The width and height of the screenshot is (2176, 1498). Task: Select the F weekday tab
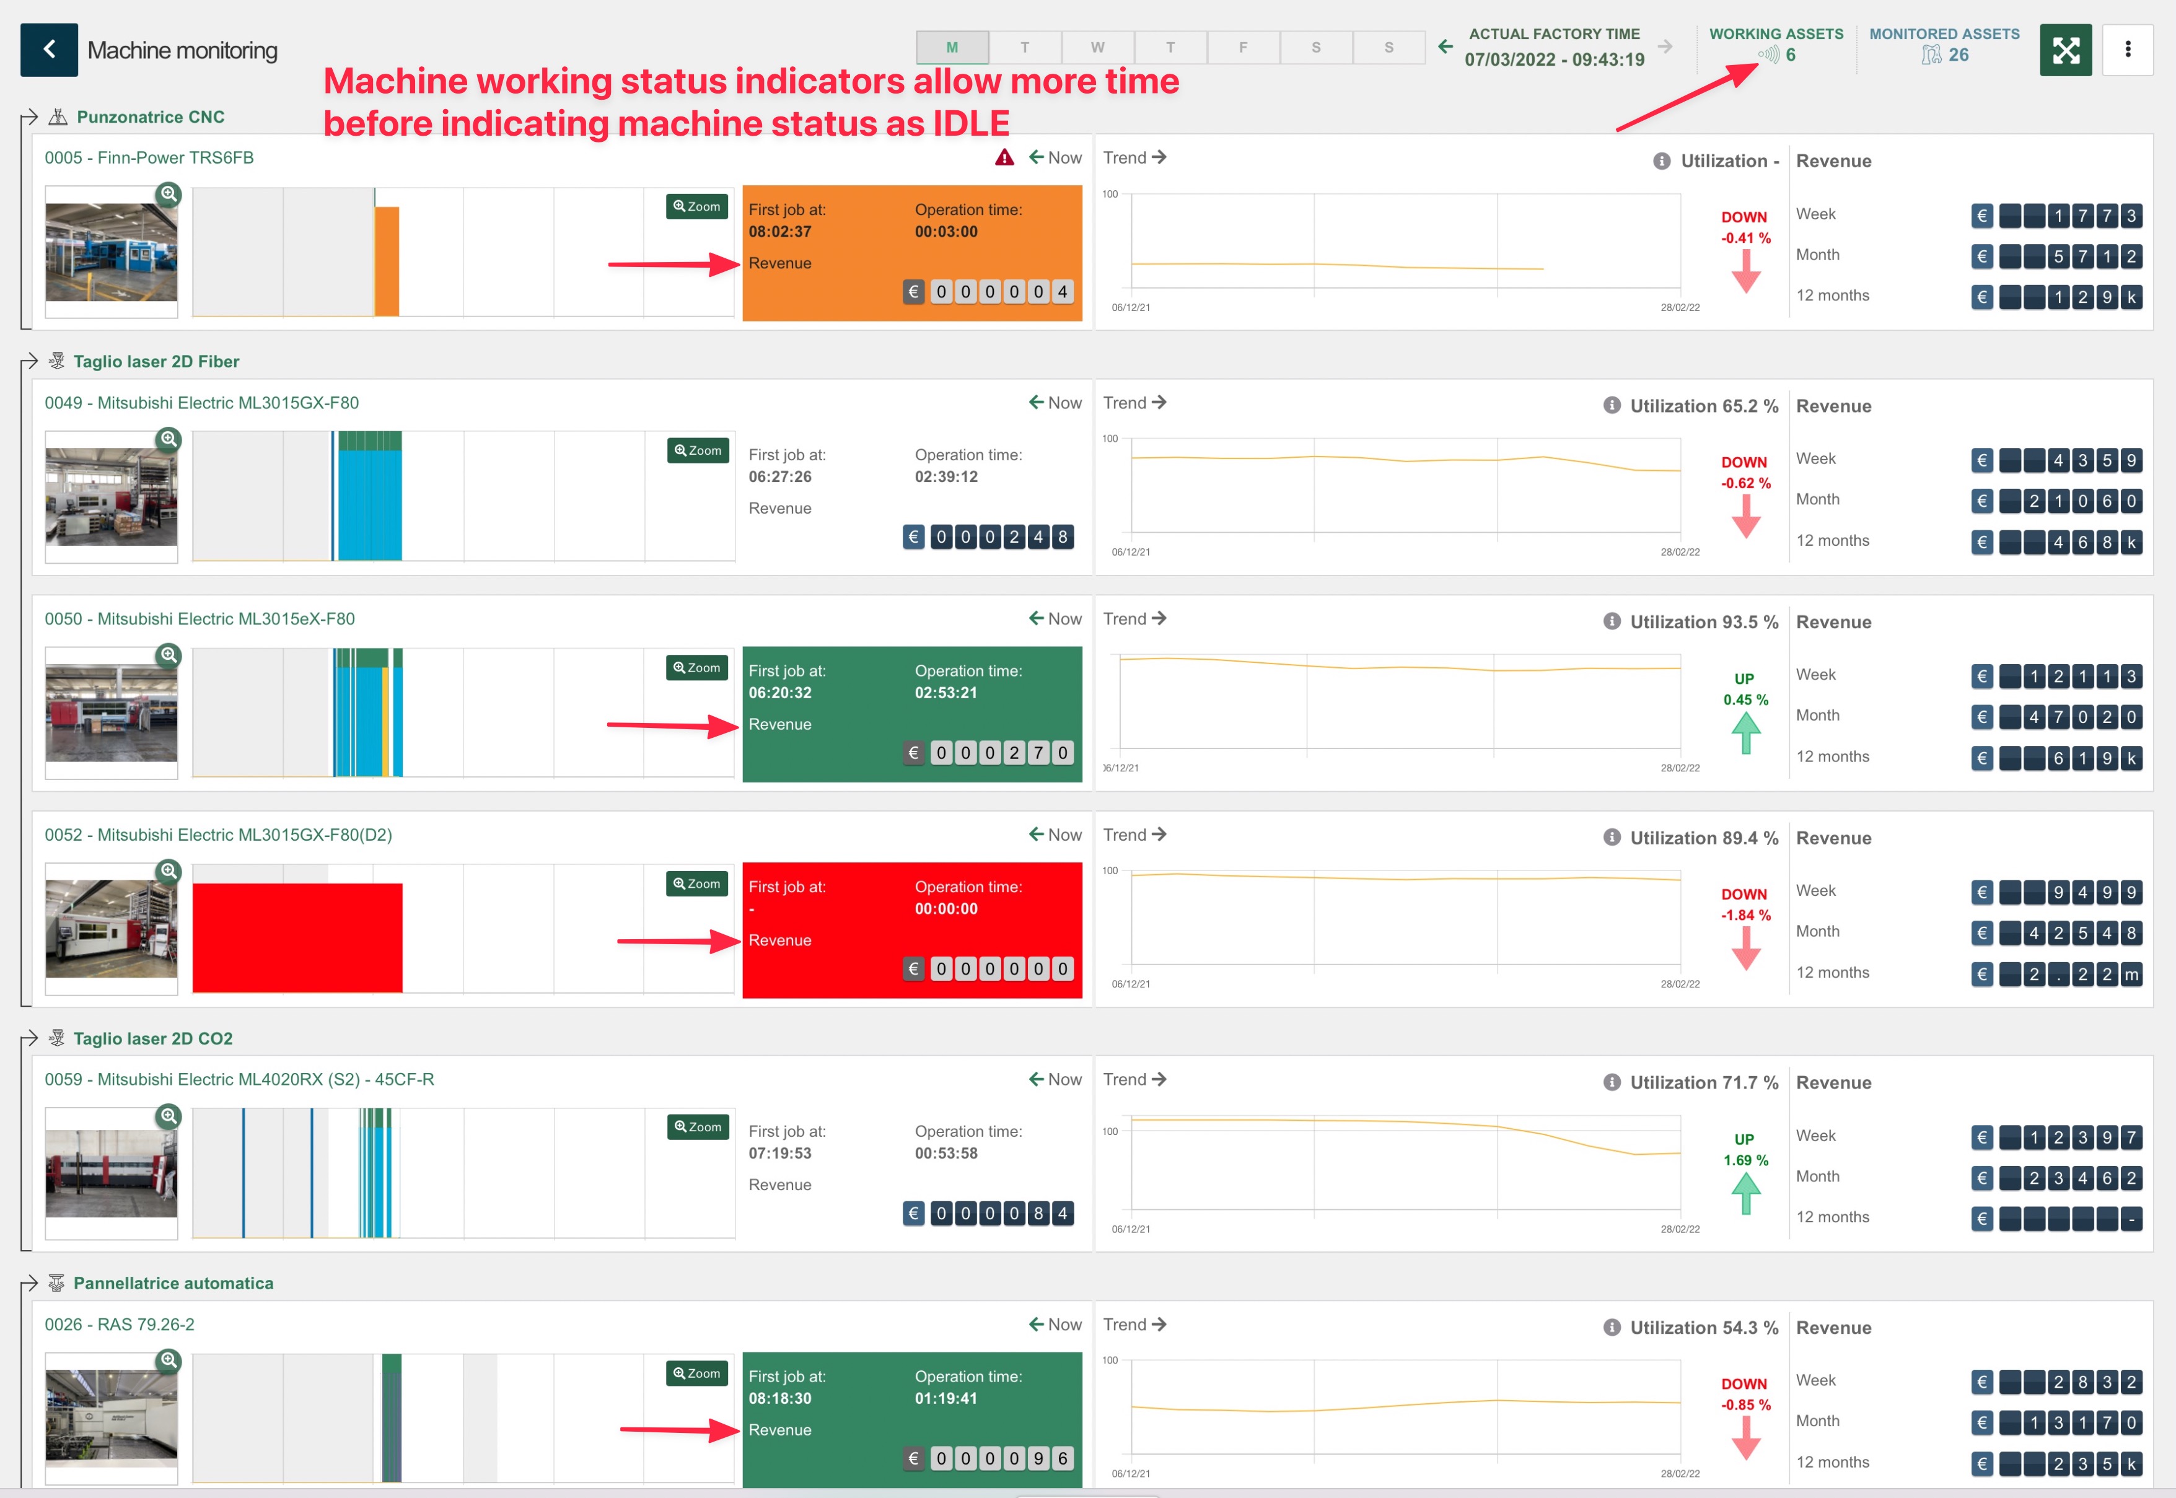[x=1243, y=47]
